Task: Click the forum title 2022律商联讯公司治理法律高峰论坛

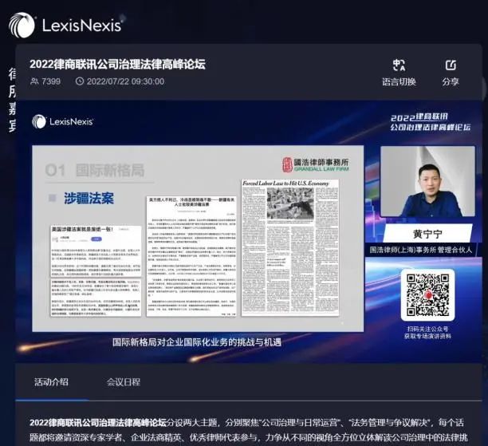Action: point(118,64)
